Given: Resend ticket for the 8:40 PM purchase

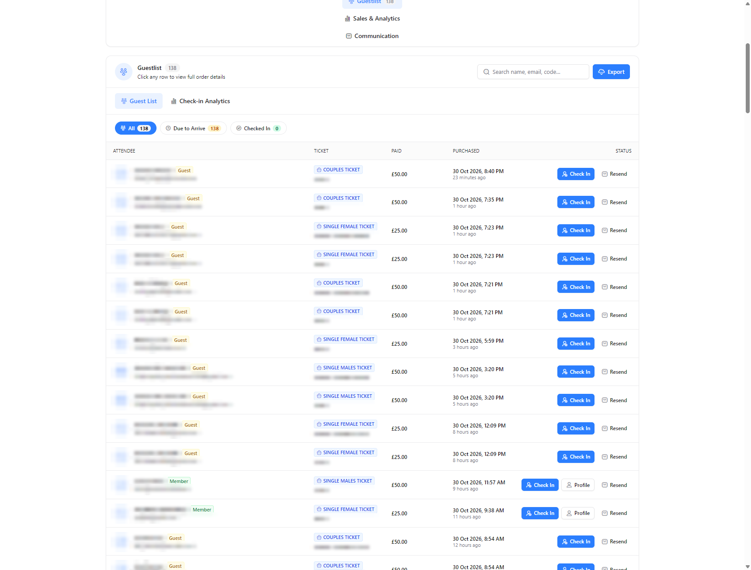Looking at the screenshot, I should tap(614, 174).
